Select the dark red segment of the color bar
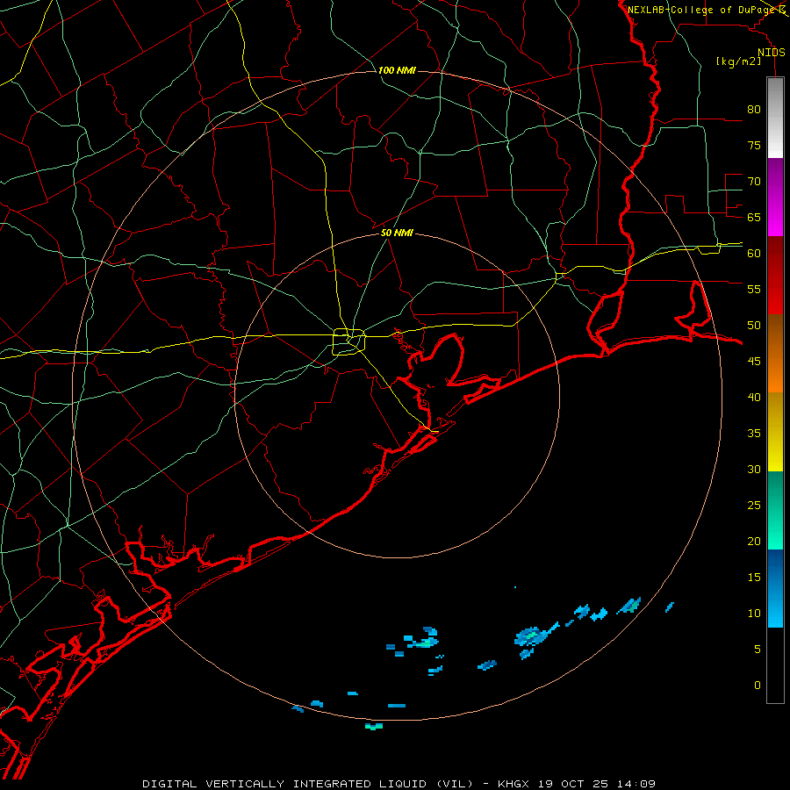The height and width of the screenshot is (790, 790). pyautogui.click(x=775, y=276)
